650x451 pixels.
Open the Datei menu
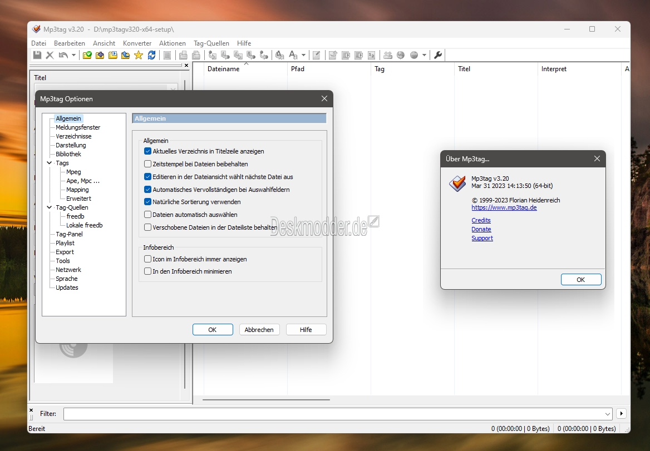[38, 43]
